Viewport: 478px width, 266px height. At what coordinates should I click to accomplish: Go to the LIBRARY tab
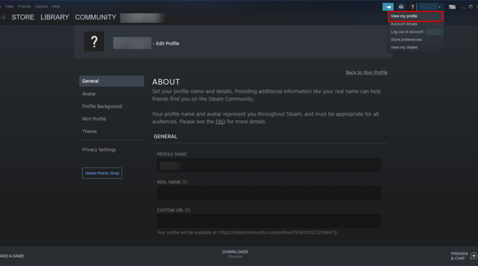tap(55, 18)
